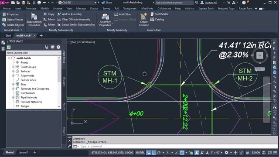Click the New drawing icon
279x157 pixels.
[13, 3]
